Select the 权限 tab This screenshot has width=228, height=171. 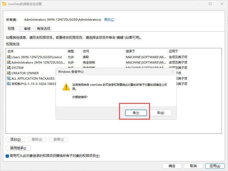pyautogui.click(x=11, y=29)
